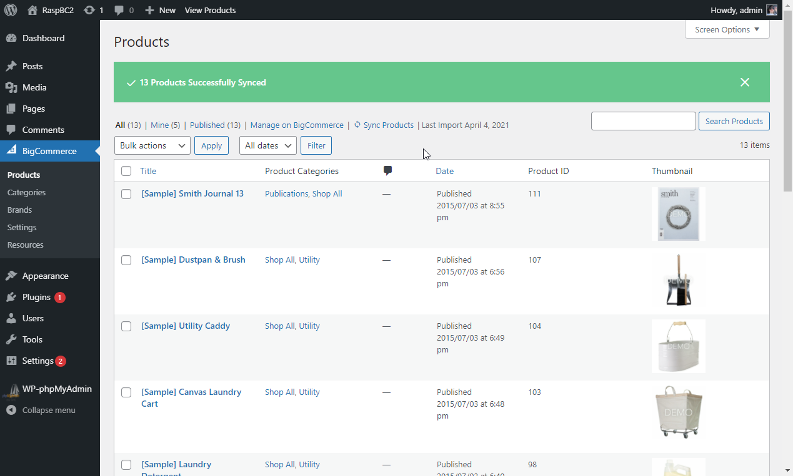
Task: Open the updates icon in admin bar
Action: pos(89,10)
